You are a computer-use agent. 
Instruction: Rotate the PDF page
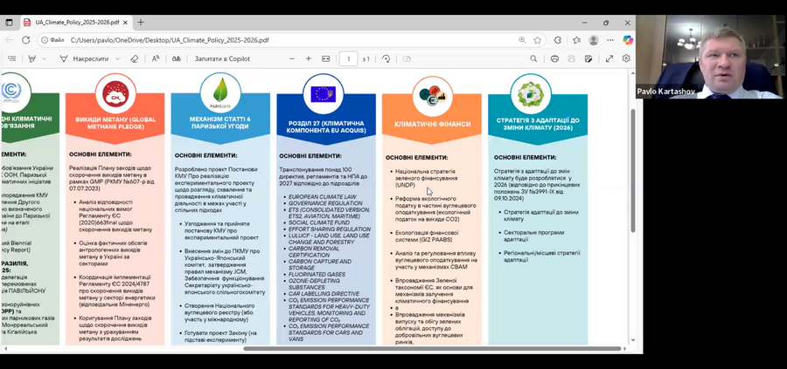[386, 58]
